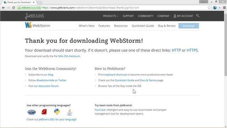Click the Python language icon
The height and width of the screenshot is (128, 227).
click(57, 112)
